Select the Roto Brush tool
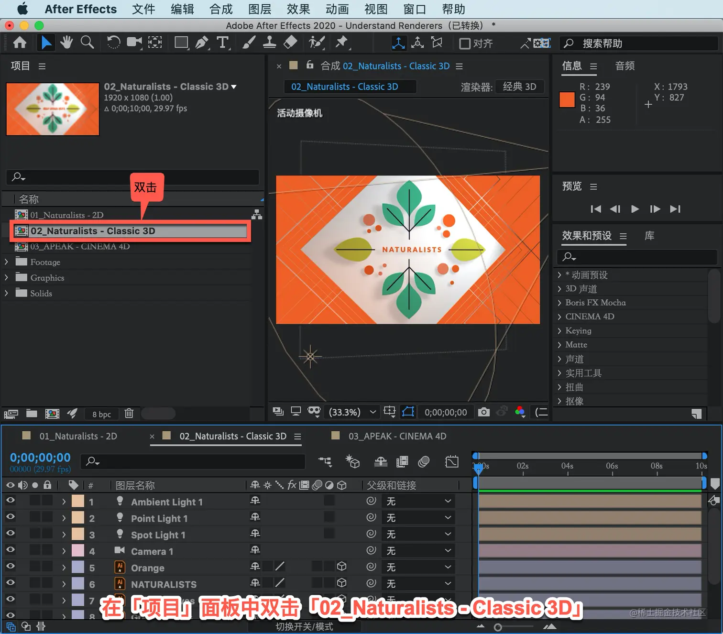The height and width of the screenshot is (634, 723). (316, 43)
